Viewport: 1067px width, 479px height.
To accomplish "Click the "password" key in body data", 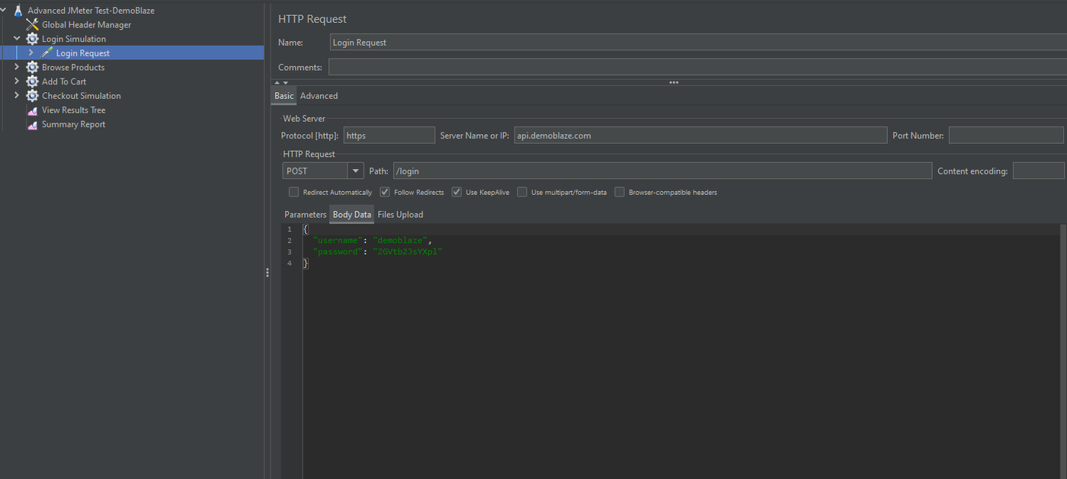I will pos(338,252).
